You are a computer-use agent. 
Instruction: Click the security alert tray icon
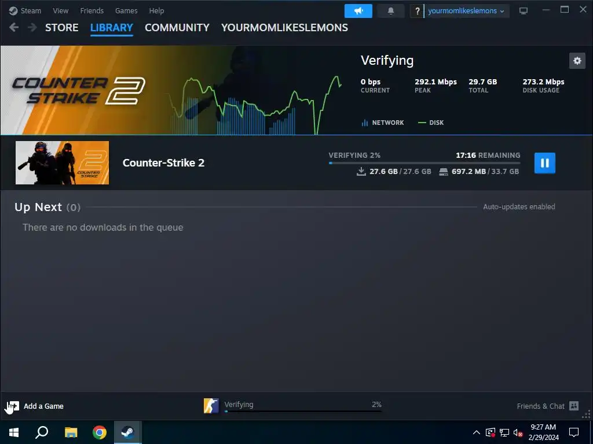click(490, 432)
